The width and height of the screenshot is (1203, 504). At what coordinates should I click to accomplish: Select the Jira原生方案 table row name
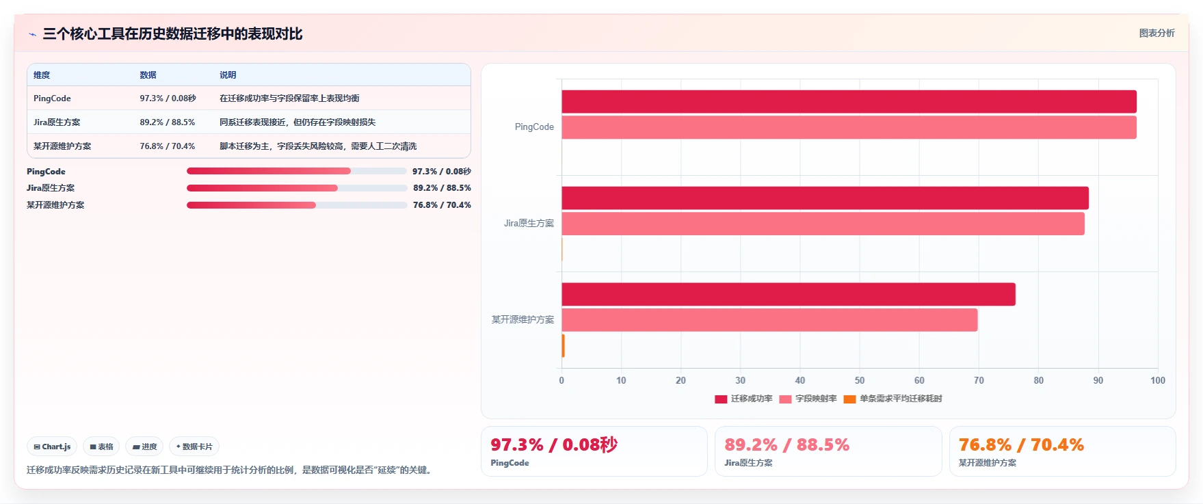(x=57, y=122)
